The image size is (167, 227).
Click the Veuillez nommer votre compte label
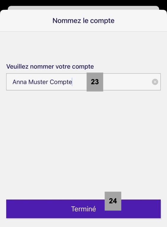tap(50, 67)
